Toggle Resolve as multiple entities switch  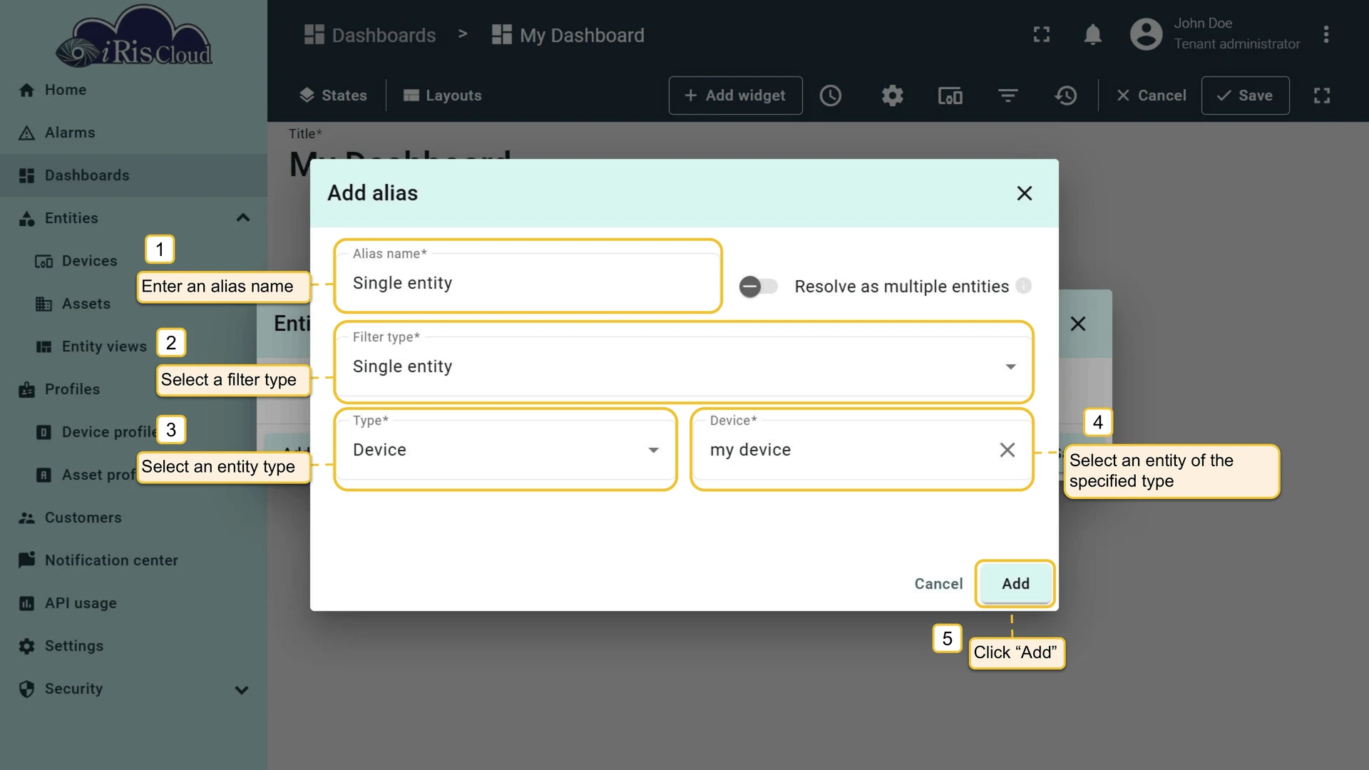757,287
